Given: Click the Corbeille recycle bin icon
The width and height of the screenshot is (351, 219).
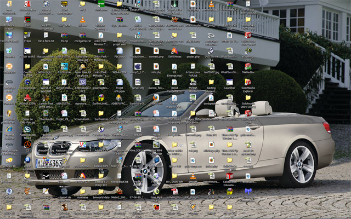Looking at the screenshot, I should click(x=9, y=51).
